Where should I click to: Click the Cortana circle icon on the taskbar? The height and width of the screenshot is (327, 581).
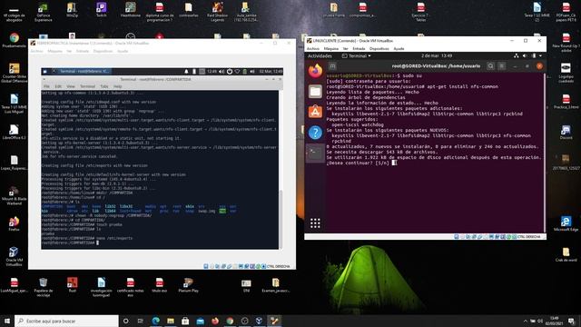tap(125, 321)
